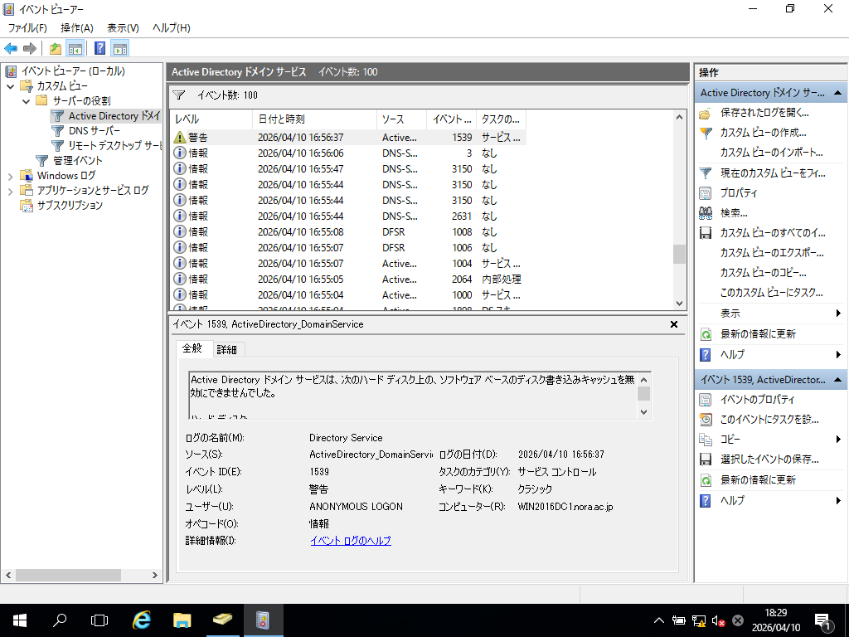Select the DNS-S event 2631 row

(347, 216)
